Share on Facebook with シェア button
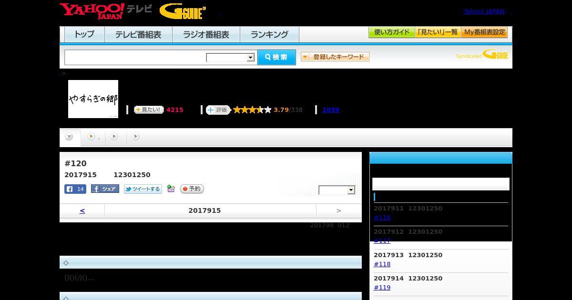Image resolution: width=572 pixels, height=300 pixels. coord(105,189)
